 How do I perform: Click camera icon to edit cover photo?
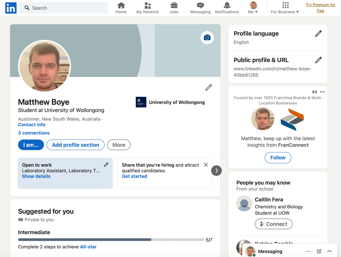tap(207, 38)
